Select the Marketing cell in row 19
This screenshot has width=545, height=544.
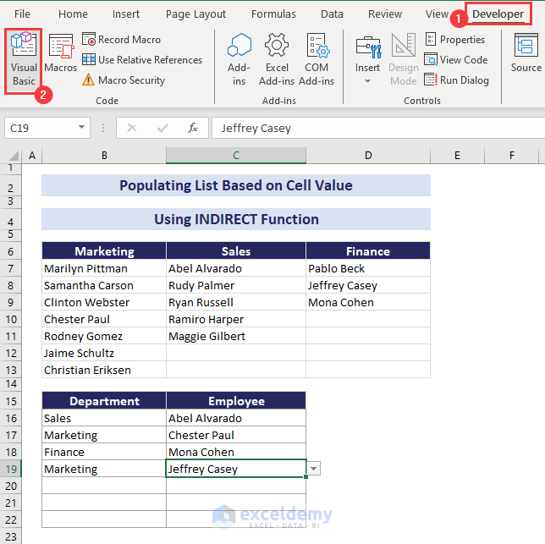tap(104, 469)
